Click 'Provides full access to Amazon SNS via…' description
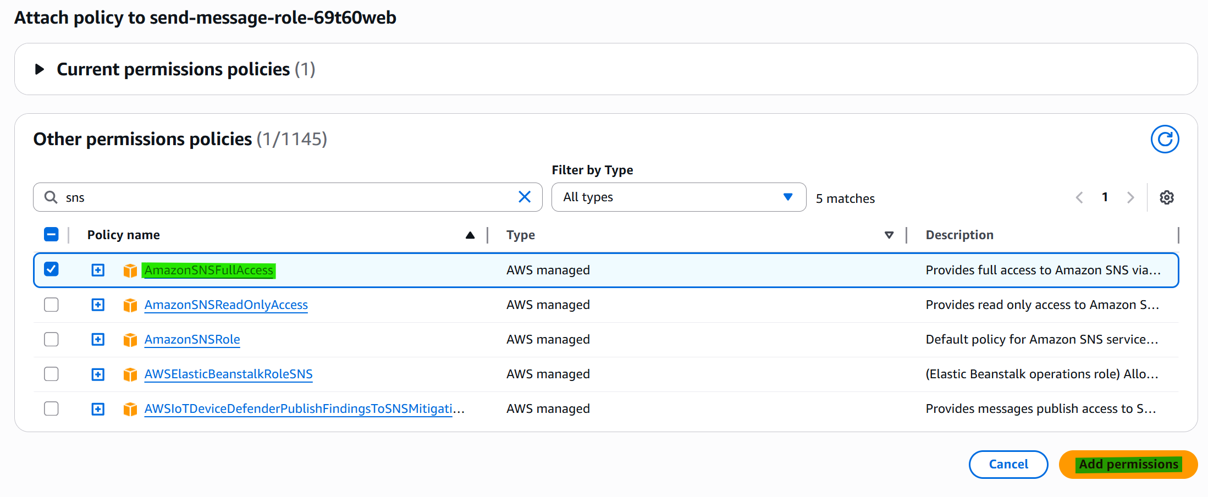The height and width of the screenshot is (497, 1208). click(1043, 270)
